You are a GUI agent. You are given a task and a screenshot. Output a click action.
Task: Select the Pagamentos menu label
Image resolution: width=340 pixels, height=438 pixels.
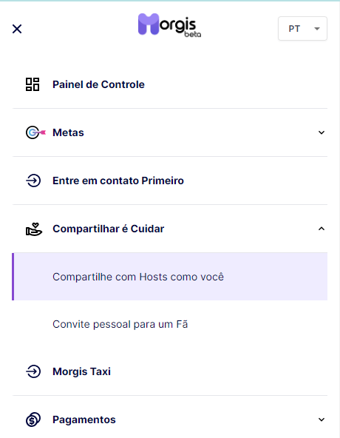(x=84, y=420)
